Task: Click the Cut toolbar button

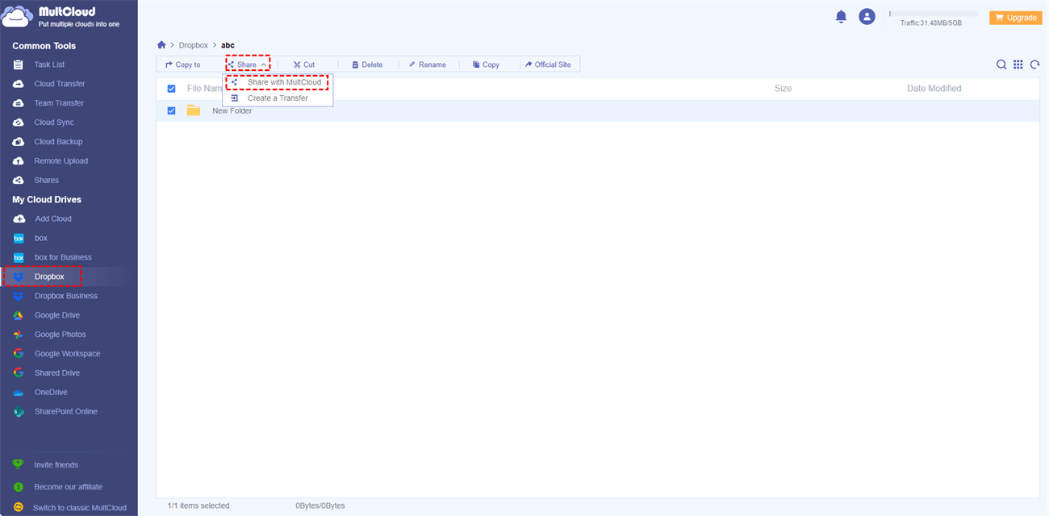Action: tap(304, 64)
